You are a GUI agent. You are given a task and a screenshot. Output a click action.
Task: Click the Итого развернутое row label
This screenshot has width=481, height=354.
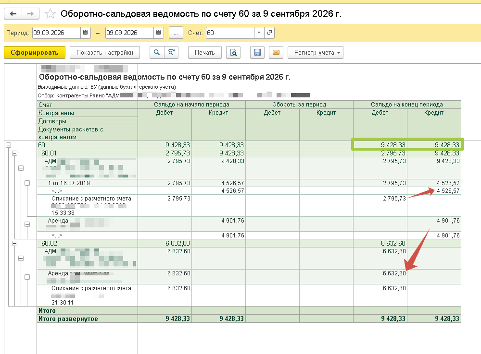click(68, 319)
